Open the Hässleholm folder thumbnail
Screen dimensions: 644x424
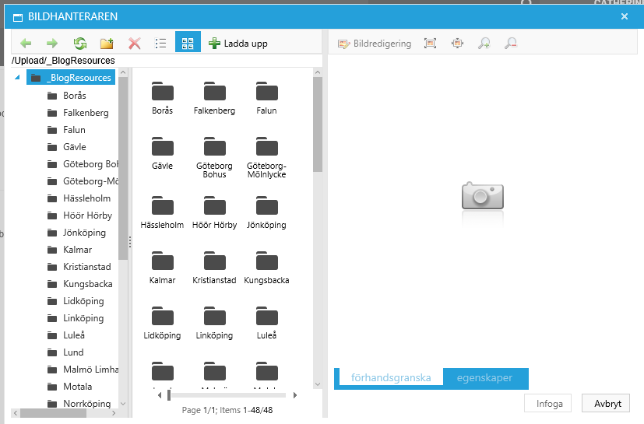[162, 212]
